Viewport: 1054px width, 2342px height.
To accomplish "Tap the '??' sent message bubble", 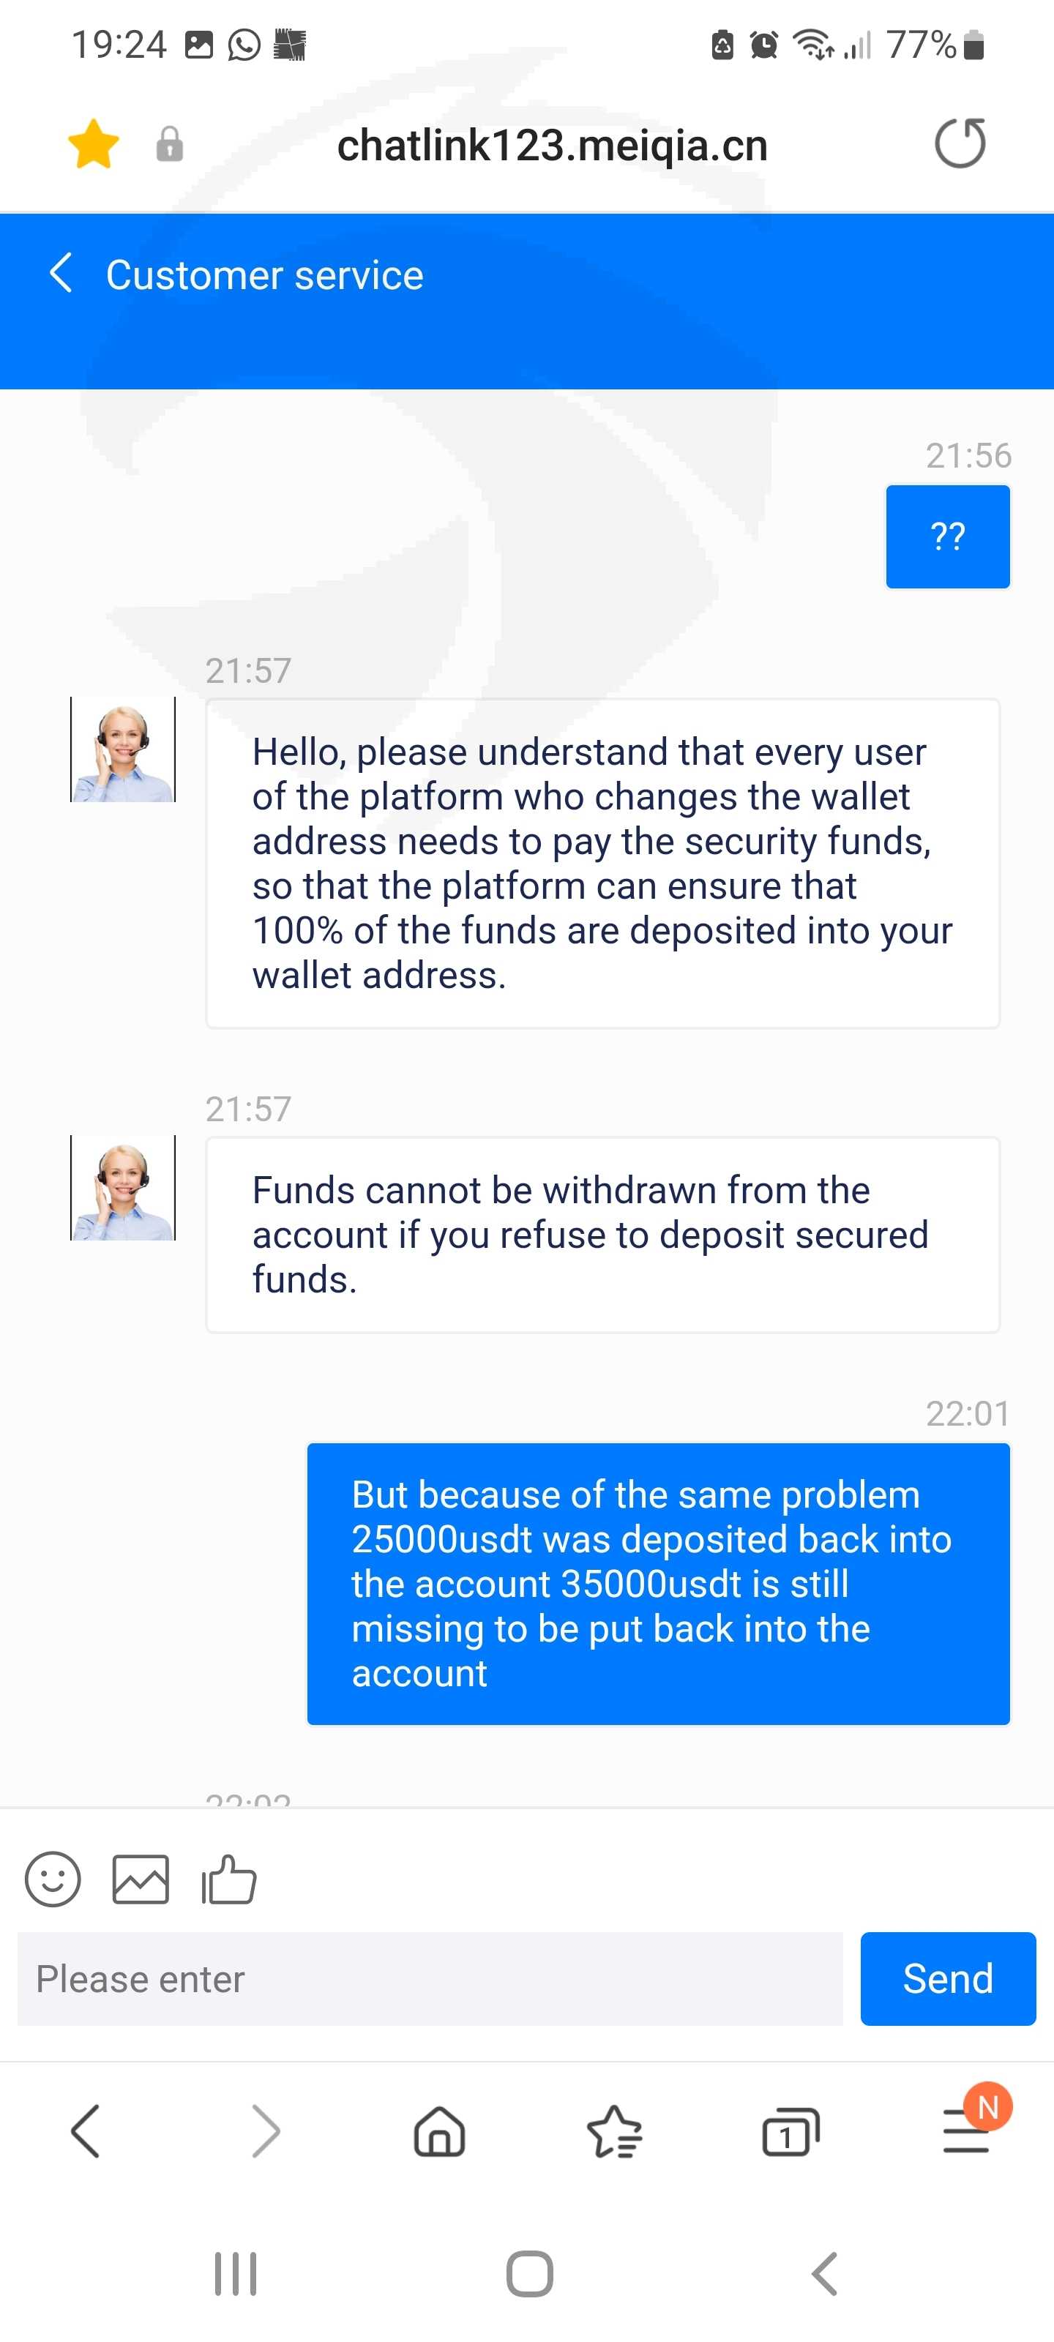I will (x=948, y=536).
